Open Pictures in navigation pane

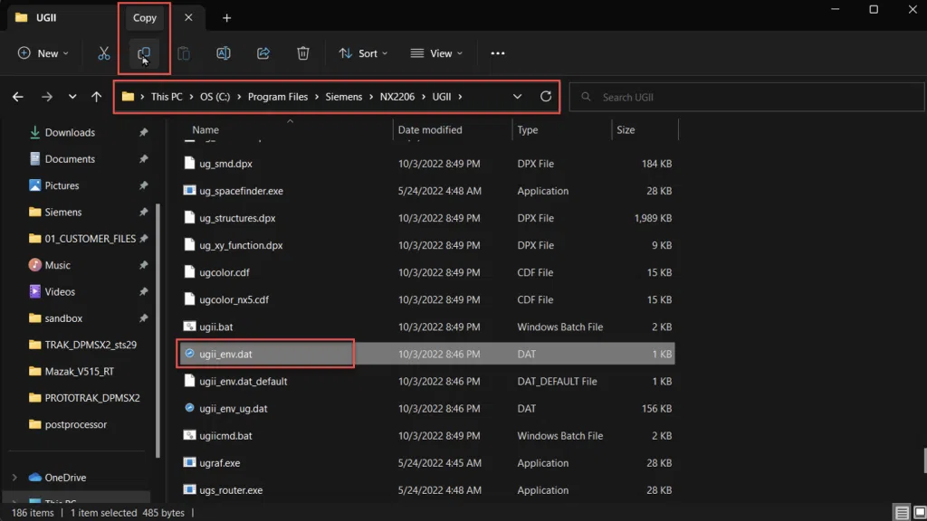click(62, 185)
